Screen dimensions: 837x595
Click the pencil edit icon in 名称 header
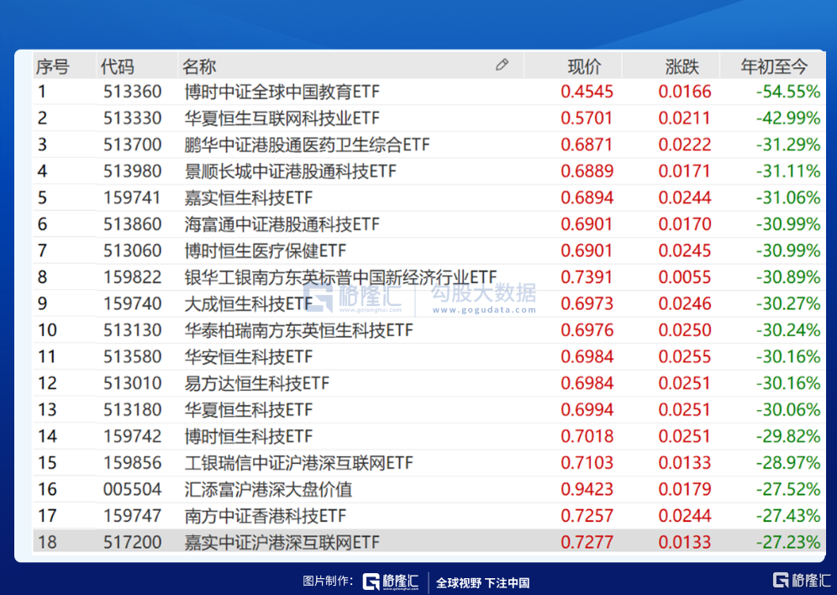coord(502,65)
